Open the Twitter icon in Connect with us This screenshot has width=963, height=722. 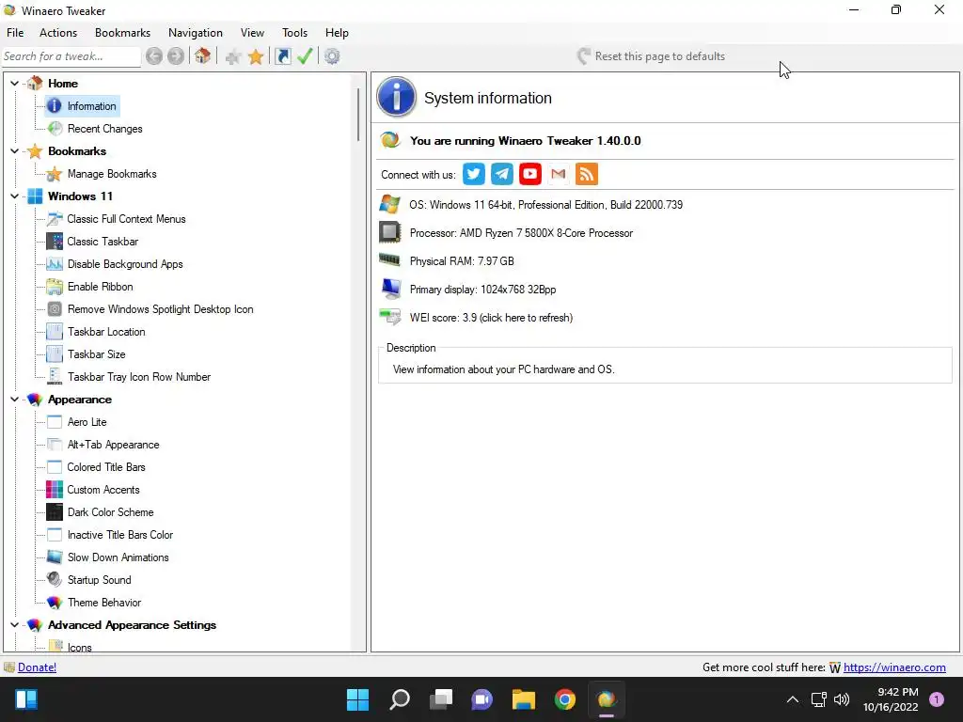click(474, 174)
